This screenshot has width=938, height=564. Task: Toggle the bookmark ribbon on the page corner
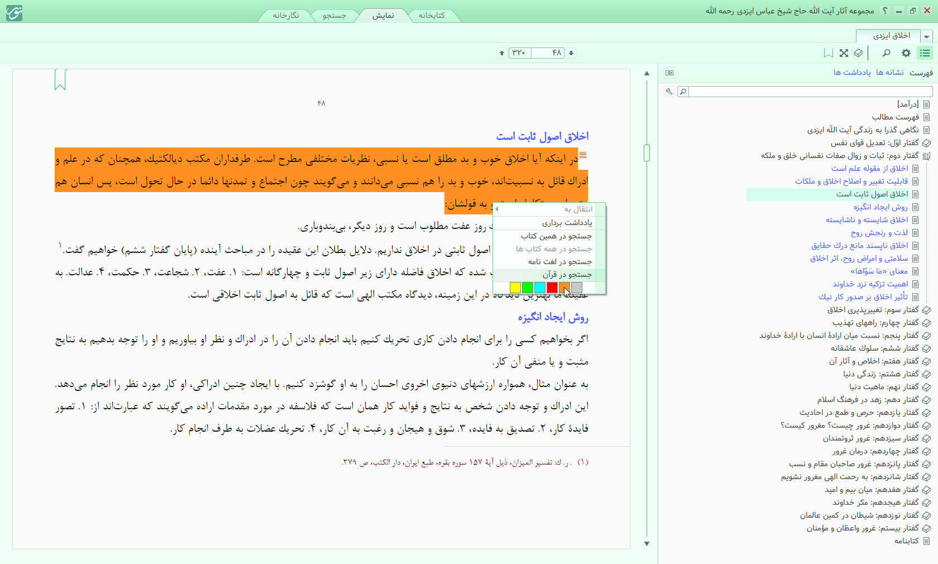tap(60, 79)
